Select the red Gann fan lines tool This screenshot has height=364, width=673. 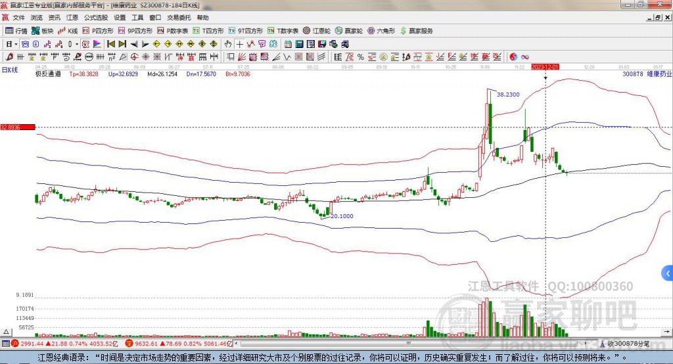(242, 57)
